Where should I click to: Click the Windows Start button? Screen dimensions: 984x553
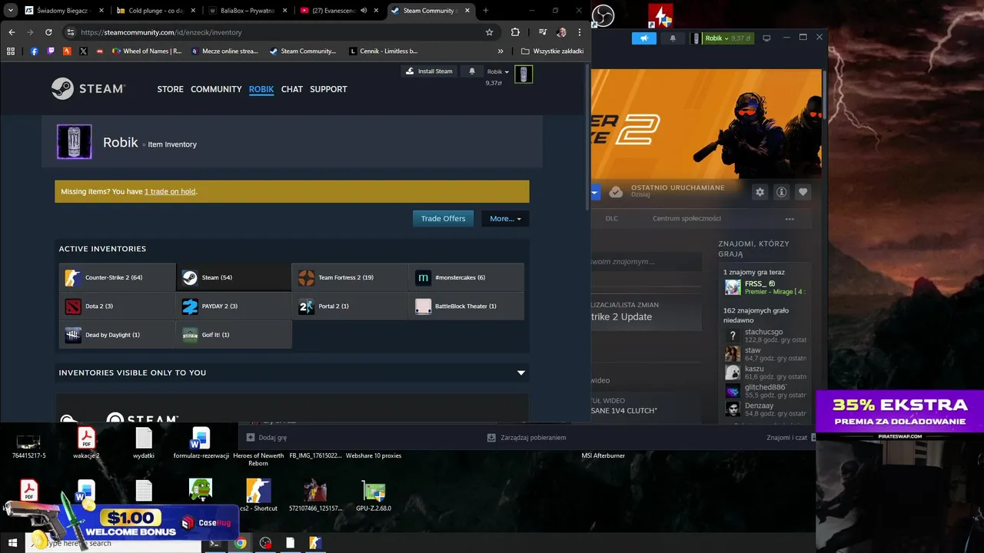click(12, 543)
